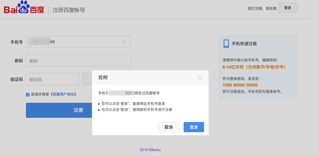Click the 即可注册成功 line in side panel
This screenshot has width=319, height=156.
[x=253, y=92]
